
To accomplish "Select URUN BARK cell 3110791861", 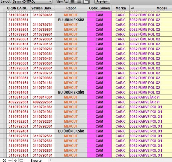I will pos(18,107).
